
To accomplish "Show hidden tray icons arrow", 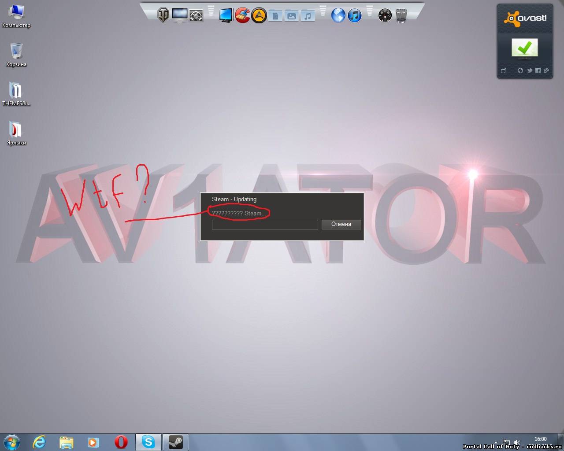I will tap(496, 442).
